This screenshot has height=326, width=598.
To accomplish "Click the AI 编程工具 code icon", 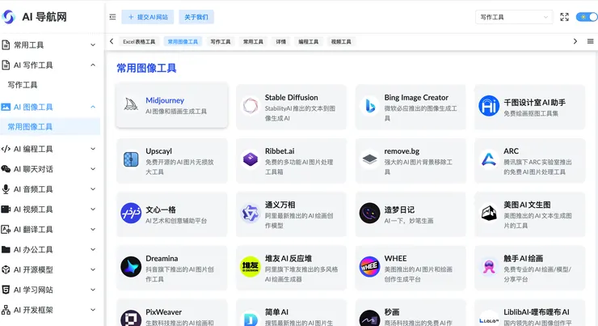I will point(6,149).
